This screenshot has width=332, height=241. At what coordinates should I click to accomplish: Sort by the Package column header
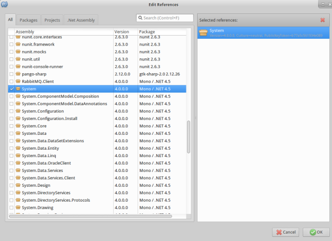[162, 32]
